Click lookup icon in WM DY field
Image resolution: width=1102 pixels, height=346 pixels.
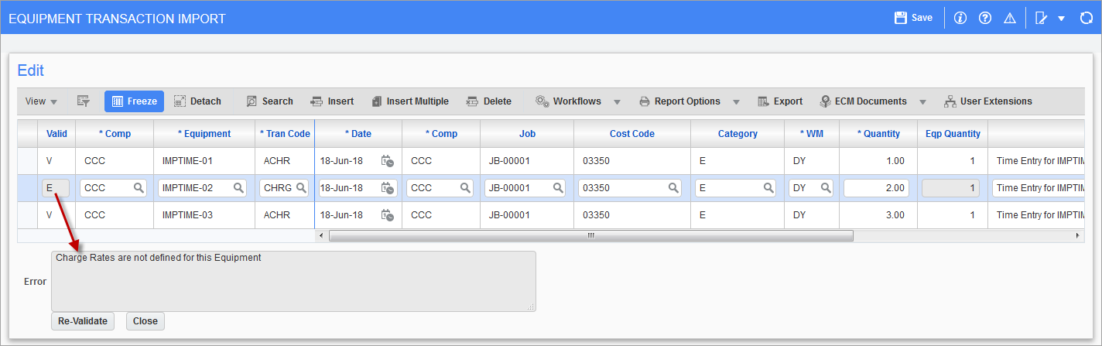pos(826,188)
